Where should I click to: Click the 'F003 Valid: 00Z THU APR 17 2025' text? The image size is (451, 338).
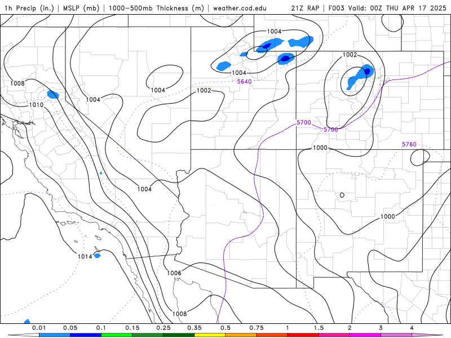[x=387, y=8]
